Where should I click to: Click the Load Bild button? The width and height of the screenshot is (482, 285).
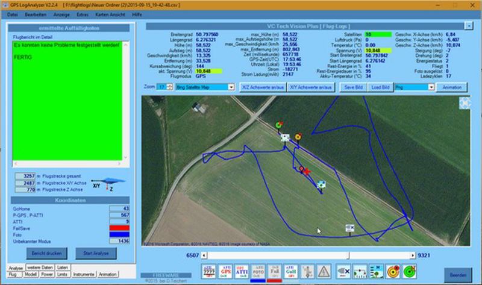[x=380, y=87]
